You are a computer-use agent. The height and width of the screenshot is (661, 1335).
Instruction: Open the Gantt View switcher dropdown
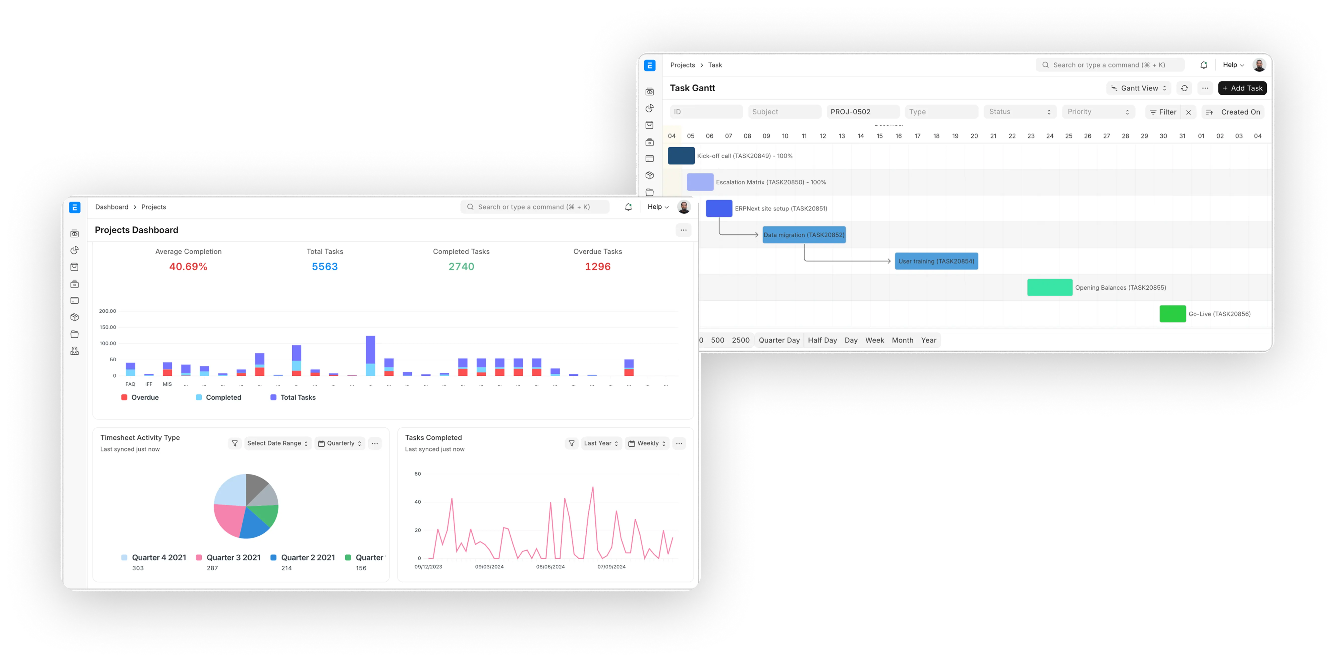1139,88
